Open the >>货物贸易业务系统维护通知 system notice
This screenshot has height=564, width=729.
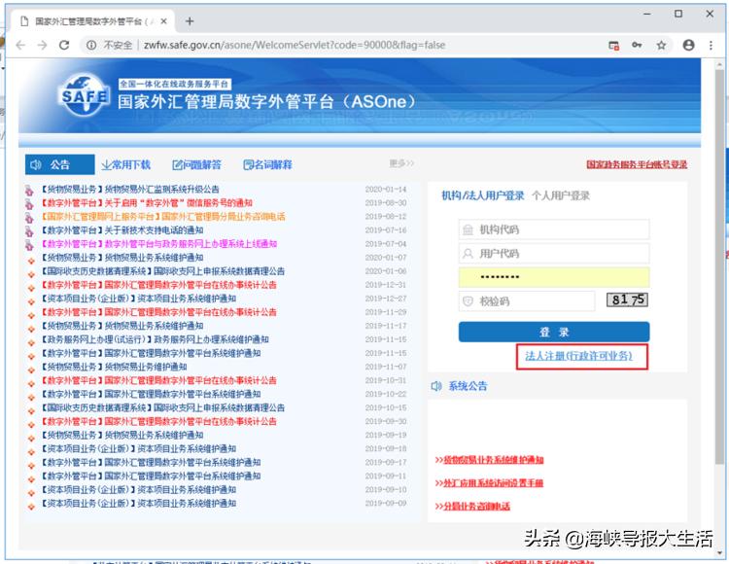489,460
